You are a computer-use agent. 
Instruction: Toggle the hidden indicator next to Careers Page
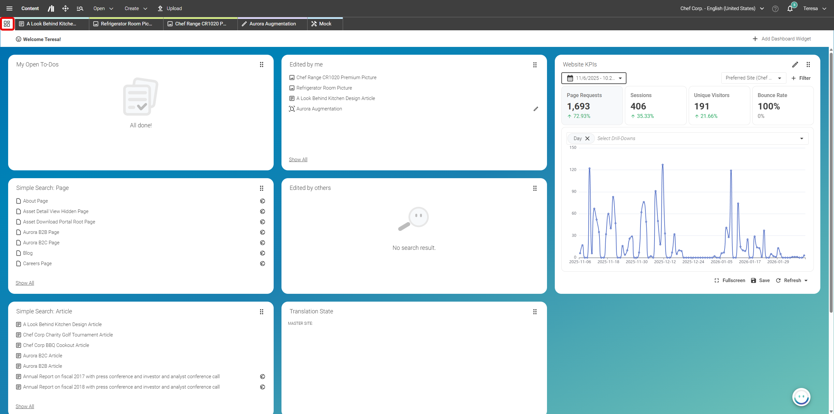[263, 264]
